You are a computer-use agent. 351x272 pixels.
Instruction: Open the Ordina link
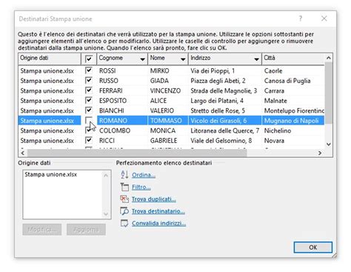point(144,175)
